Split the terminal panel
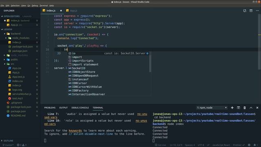 coord(238,108)
